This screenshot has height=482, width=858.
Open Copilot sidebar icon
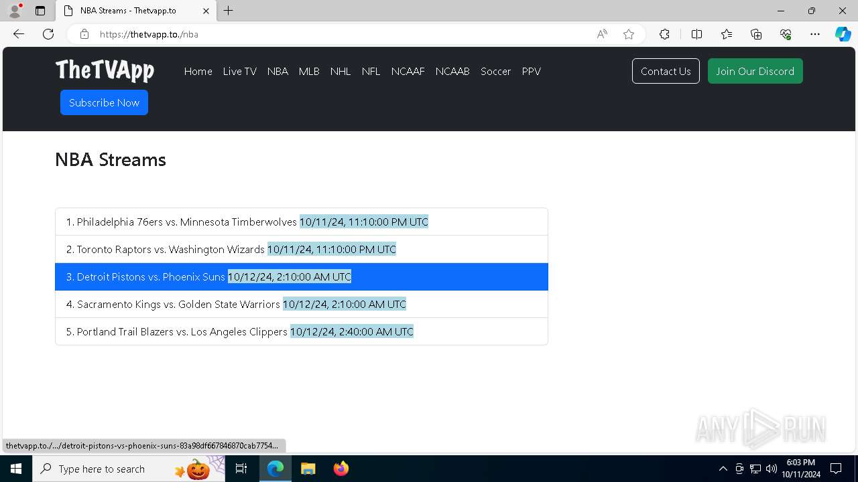point(843,34)
